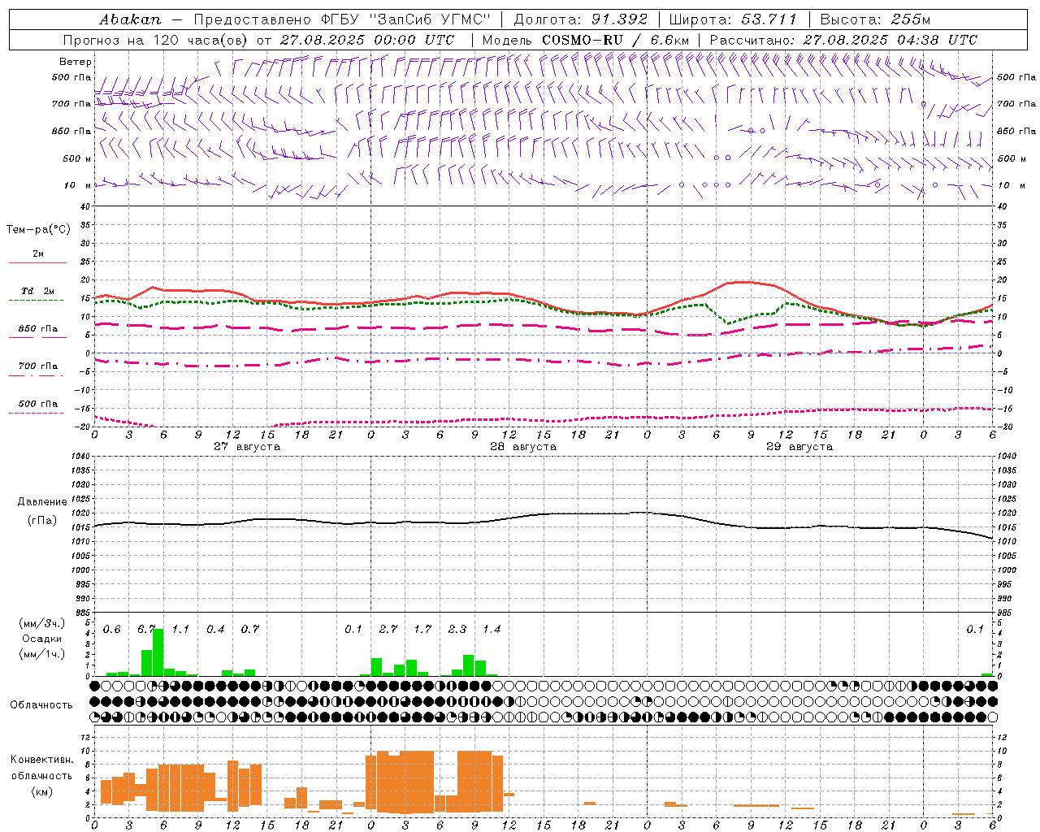The height and width of the screenshot is (832, 1040).
Task: Click the "Td 2м" dew point legend entry
Action: (38, 291)
